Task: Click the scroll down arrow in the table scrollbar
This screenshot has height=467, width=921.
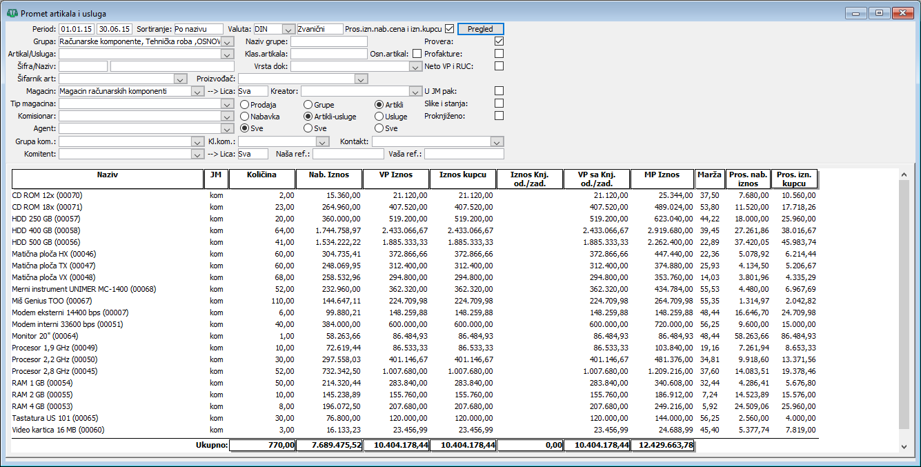Action: pos(905,446)
